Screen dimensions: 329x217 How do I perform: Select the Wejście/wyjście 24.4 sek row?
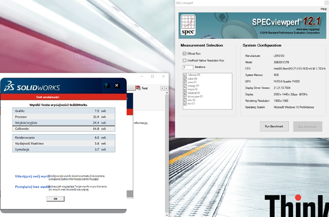(64, 123)
